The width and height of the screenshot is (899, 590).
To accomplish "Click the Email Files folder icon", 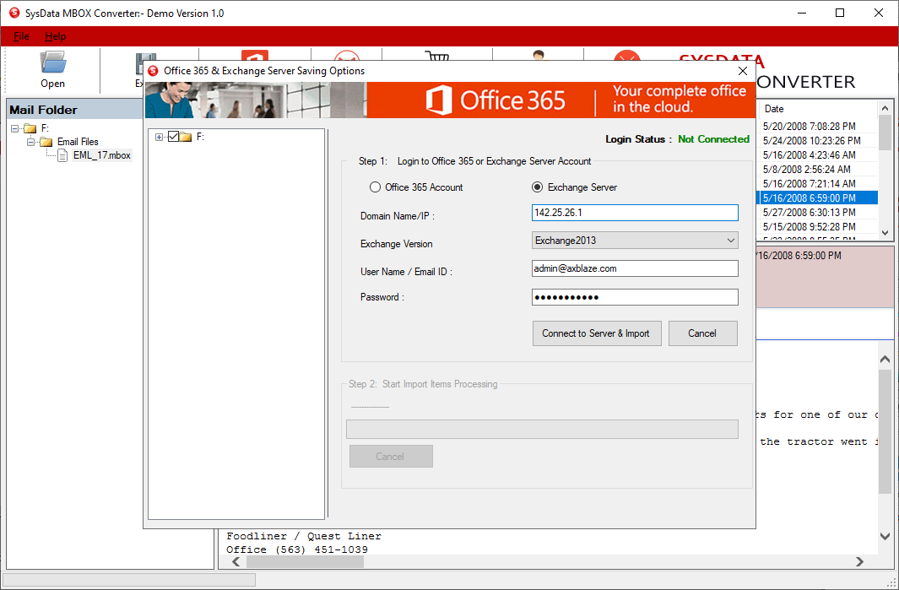I will tap(46, 142).
